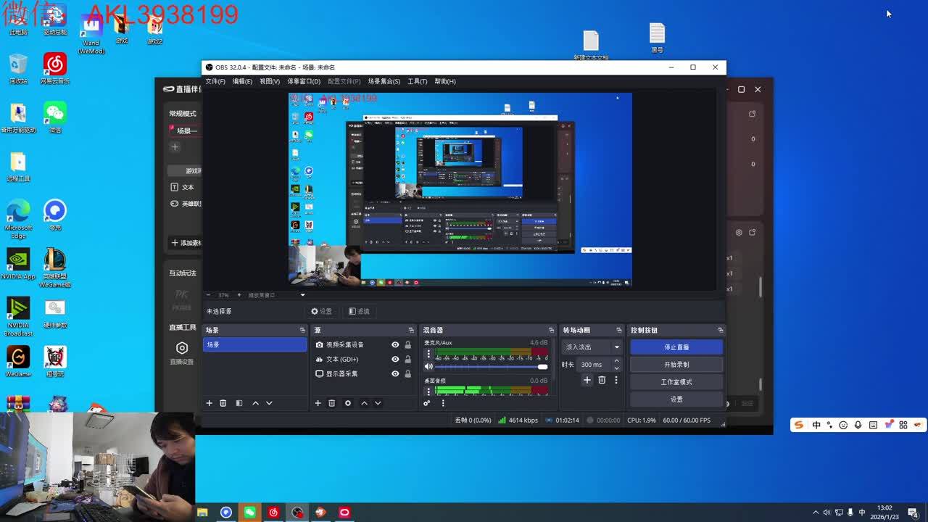Click the 开始录制 button
This screenshot has width=928, height=522.
pyautogui.click(x=676, y=365)
